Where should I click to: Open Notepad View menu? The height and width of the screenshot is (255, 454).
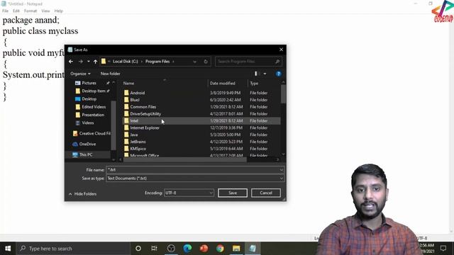point(45,11)
